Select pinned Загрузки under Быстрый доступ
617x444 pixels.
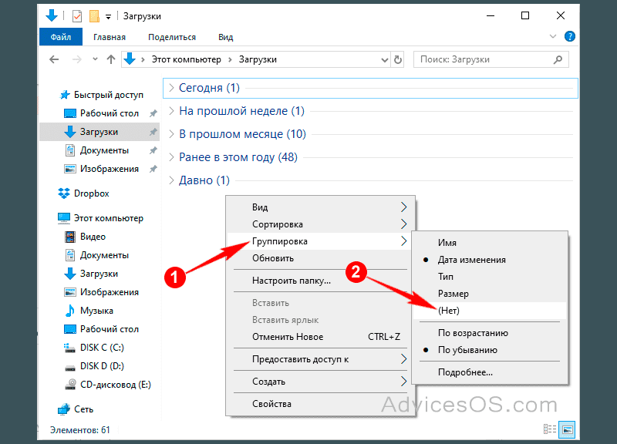click(x=99, y=132)
